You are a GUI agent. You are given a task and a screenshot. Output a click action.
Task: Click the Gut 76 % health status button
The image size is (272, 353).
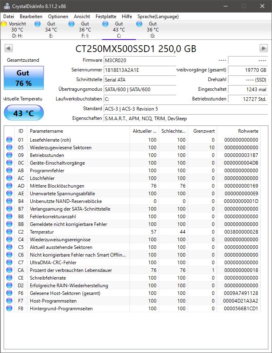coord(24,78)
